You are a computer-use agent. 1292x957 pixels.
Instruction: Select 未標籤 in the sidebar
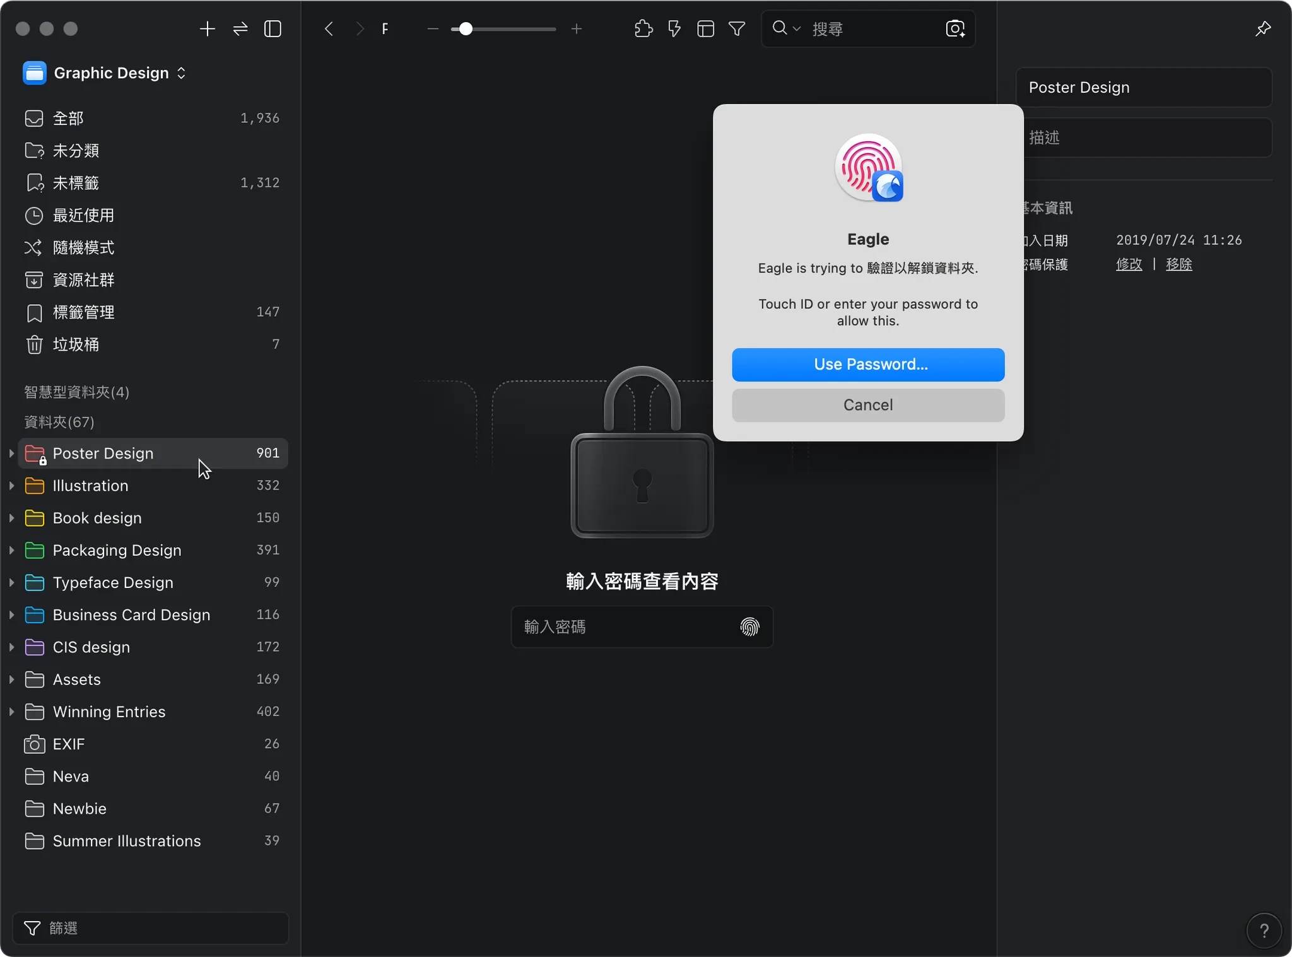coord(152,183)
